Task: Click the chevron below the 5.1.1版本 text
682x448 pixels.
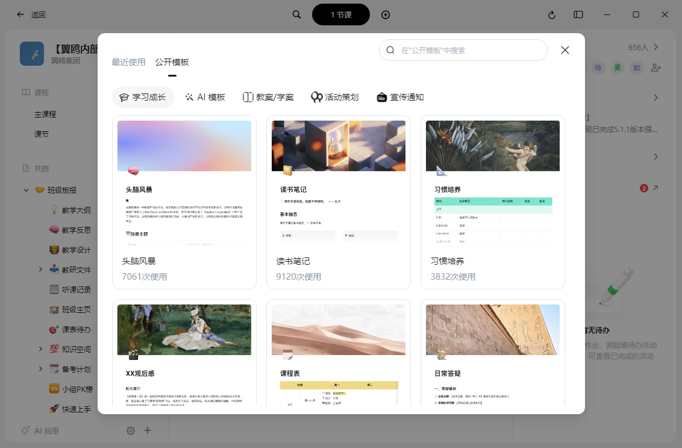Action: (x=656, y=157)
